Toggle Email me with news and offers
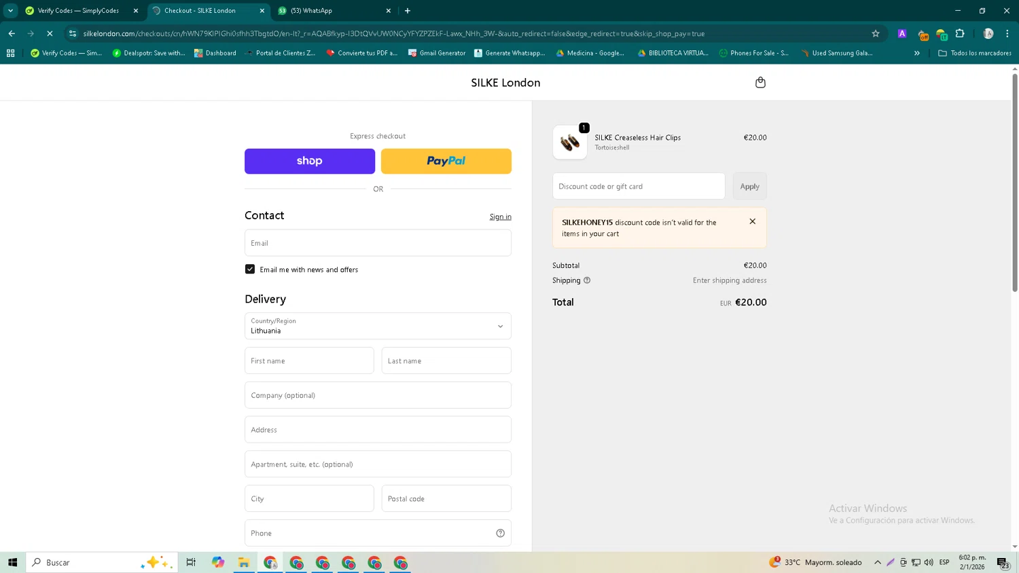 pos(250,270)
